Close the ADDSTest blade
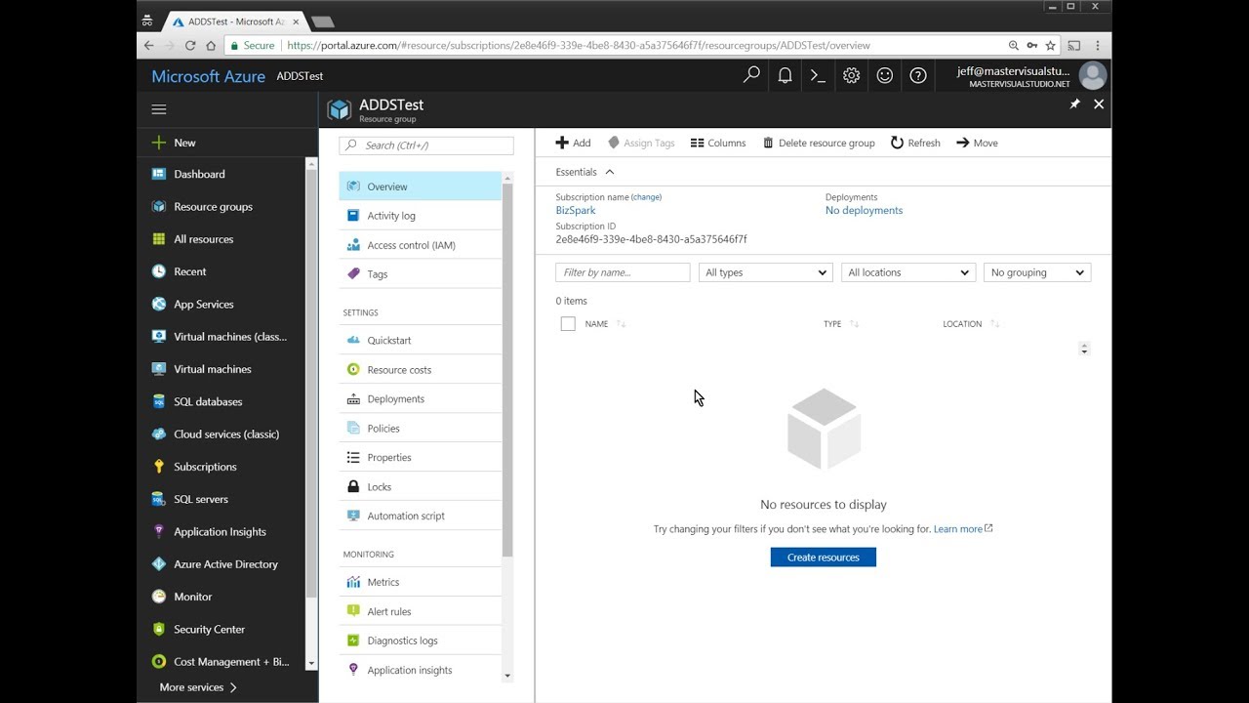This screenshot has height=703, width=1249. (x=1099, y=103)
